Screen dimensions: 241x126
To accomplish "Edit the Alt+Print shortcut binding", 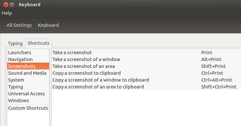I will (211, 59).
